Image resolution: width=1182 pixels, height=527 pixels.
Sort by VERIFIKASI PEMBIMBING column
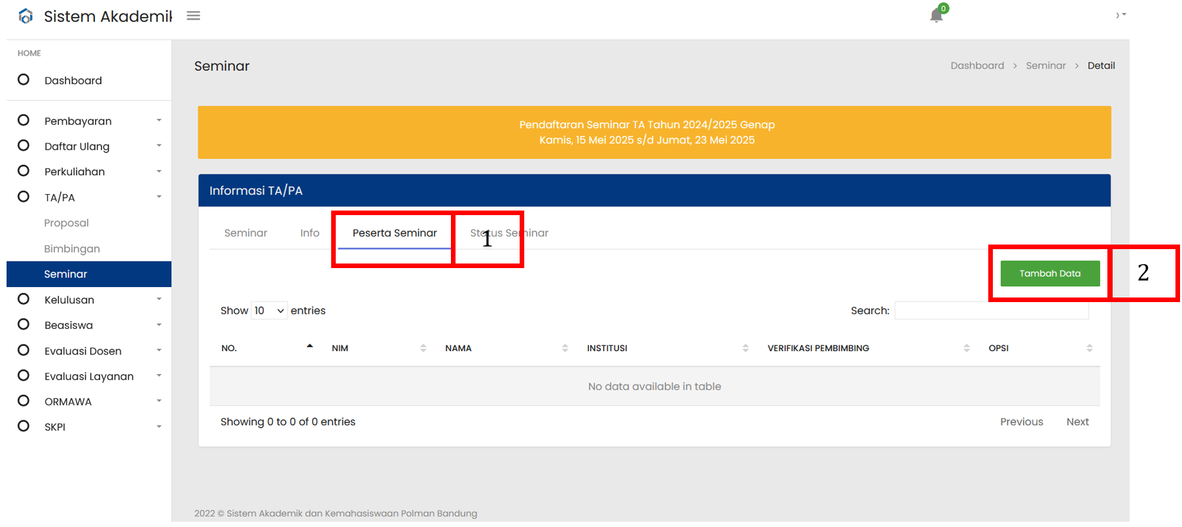pos(867,348)
